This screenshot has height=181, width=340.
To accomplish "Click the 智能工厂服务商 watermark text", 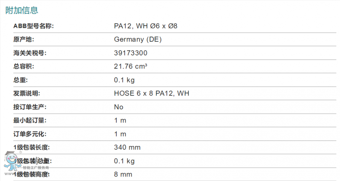I will coord(36,167).
